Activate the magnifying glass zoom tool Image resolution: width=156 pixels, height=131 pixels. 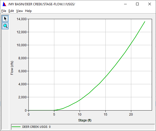(5, 26)
